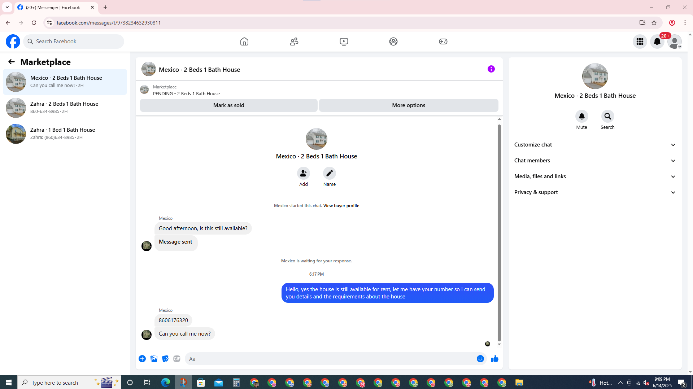Open the account profile avatar menu

[675, 41]
